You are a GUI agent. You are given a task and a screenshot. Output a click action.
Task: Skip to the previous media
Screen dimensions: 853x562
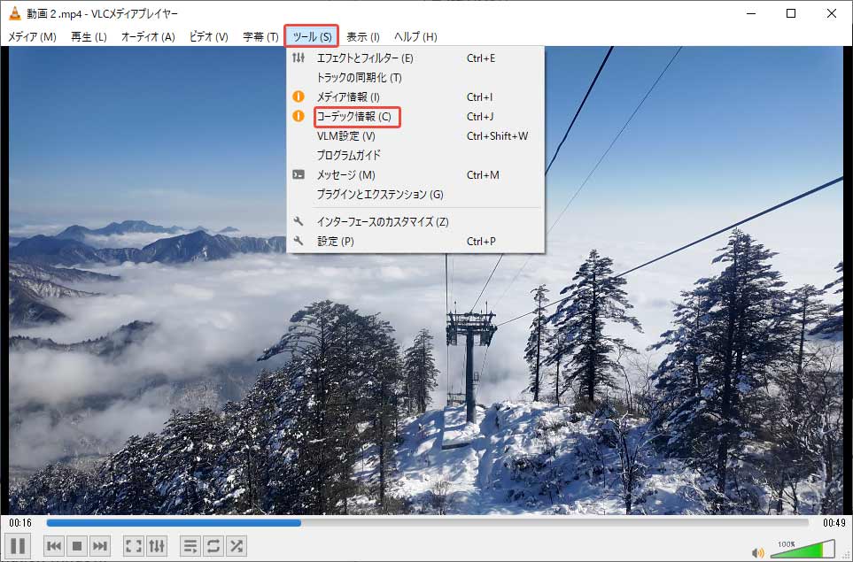(54, 546)
